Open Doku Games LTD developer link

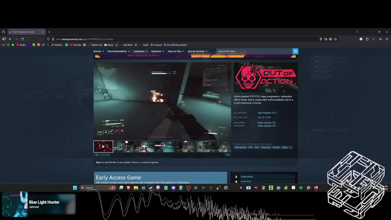[x=267, y=123]
